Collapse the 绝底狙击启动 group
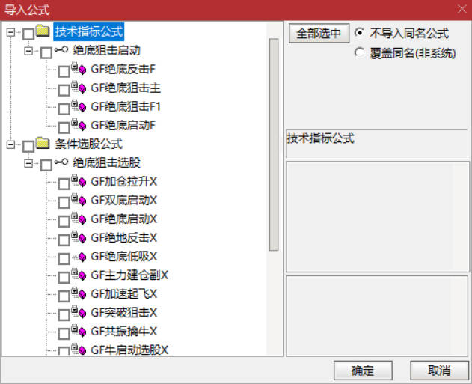The width and height of the screenshot is (472, 384). [x=28, y=51]
